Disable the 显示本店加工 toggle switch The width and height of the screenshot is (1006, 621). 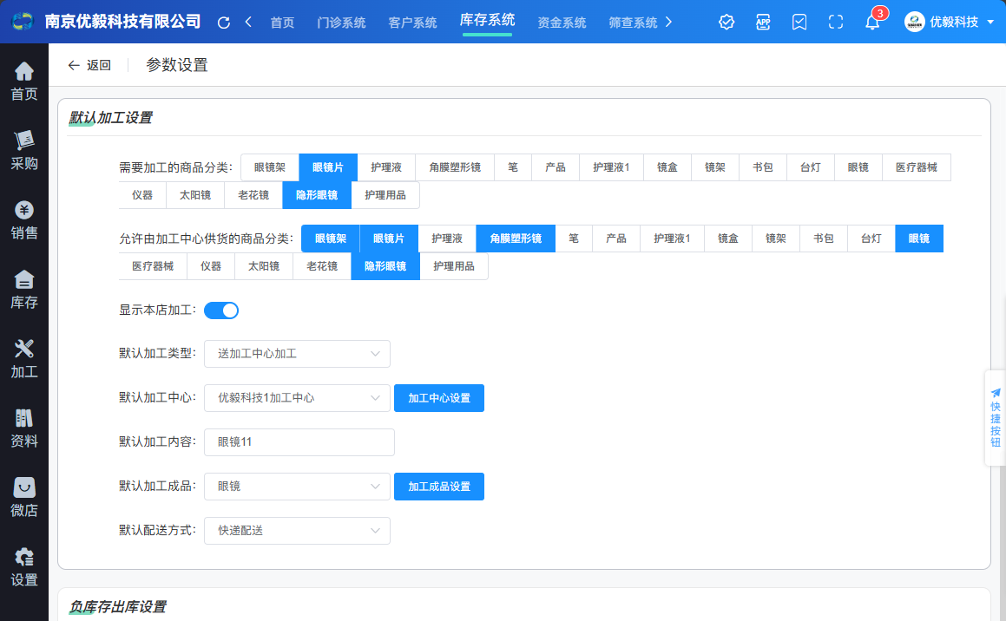point(221,310)
